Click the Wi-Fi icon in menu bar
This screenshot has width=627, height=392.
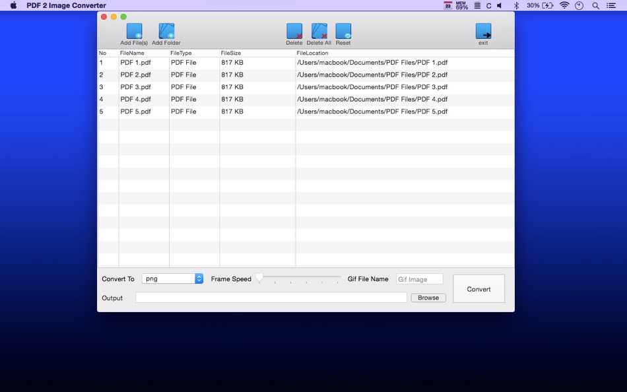[564, 5]
